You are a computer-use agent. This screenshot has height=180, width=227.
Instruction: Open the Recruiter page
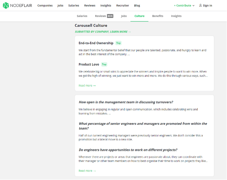pyautogui.click(x=123, y=6)
